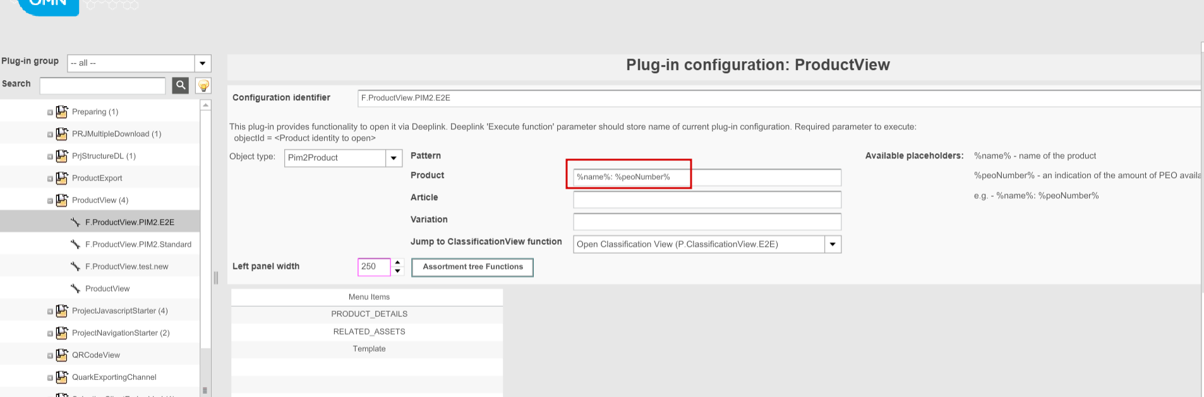Click the PRJMultipleDownload plug-in icon
Viewport: 1204px width, 397px height.
pos(62,134)
